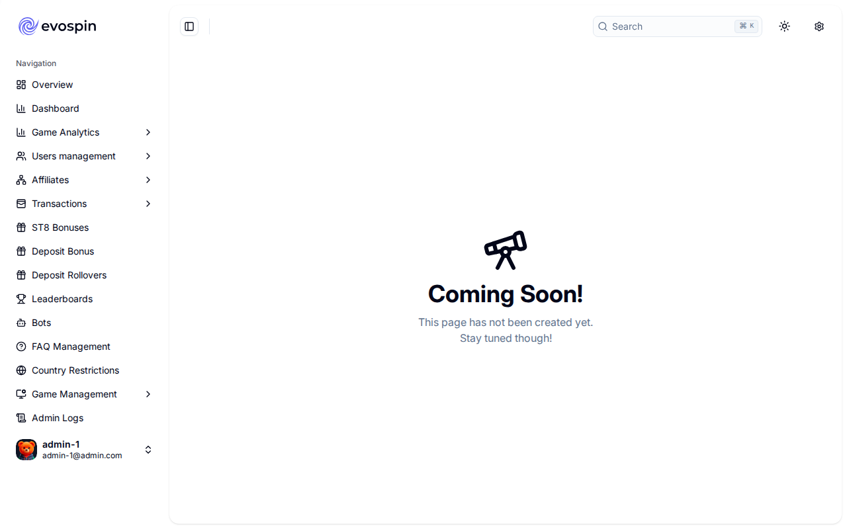Click 'This page has not been created yet.'
The height and width of the screenshot is (529, 847).
click(506, 323)
